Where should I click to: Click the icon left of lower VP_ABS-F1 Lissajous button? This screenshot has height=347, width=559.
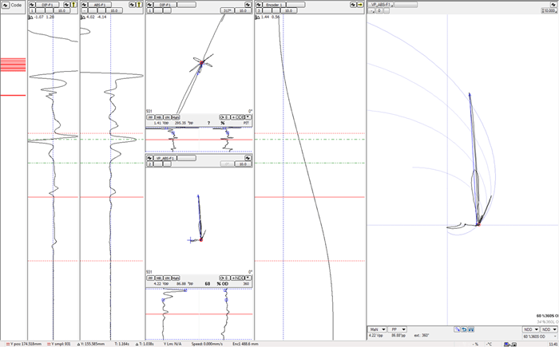click(x=150, y=160)
